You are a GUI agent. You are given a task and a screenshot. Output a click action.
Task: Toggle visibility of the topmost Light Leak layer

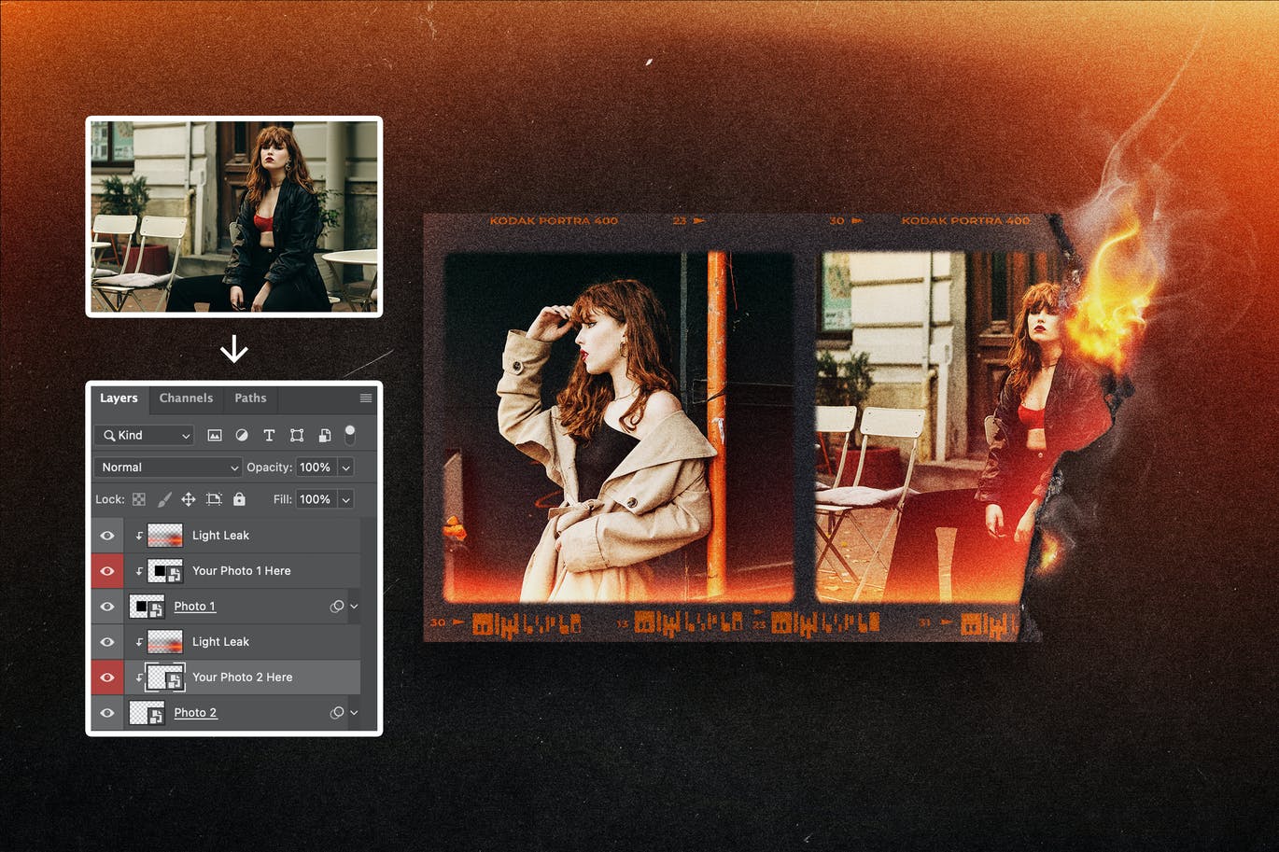[107, 536]
